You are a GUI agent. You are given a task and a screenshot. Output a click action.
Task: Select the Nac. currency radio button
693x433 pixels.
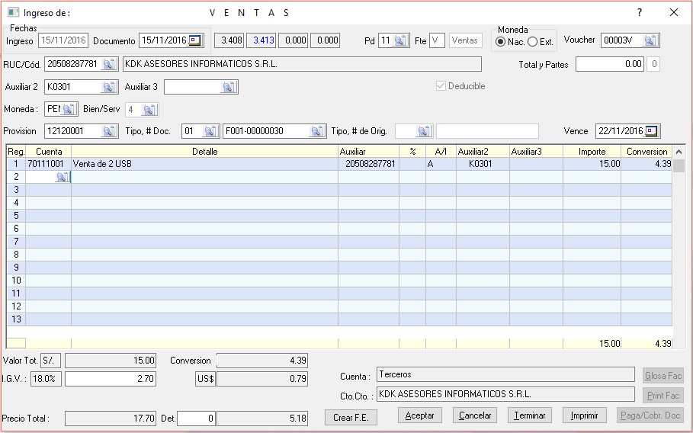click(501, 41)
